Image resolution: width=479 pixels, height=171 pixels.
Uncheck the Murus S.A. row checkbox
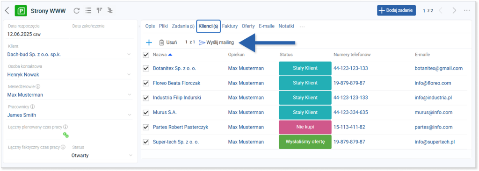click(x=146, y=113)
